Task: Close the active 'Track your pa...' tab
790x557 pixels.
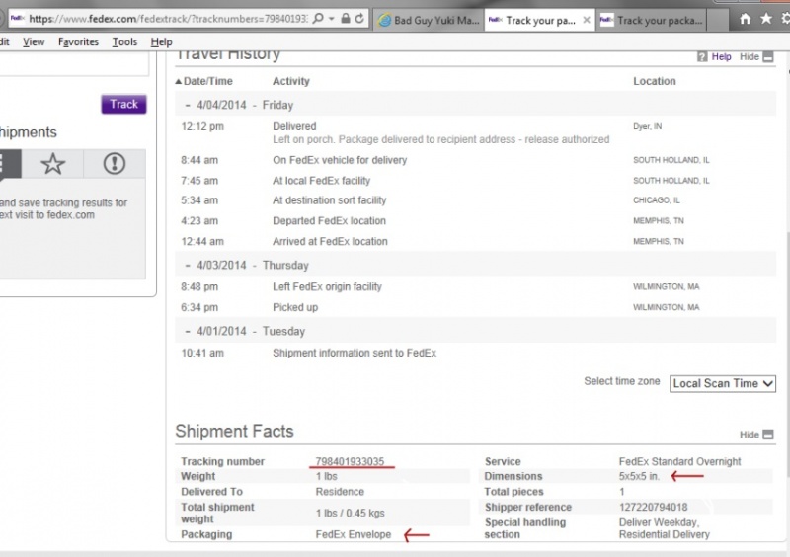Action: pyautogui.click(x=587, y=20)
